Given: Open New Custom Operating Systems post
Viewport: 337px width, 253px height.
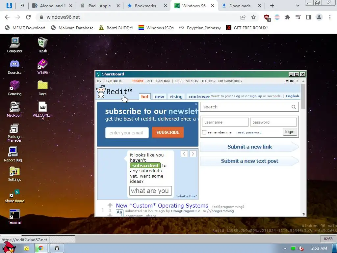Looking at the screenshot, I should 162,206.
